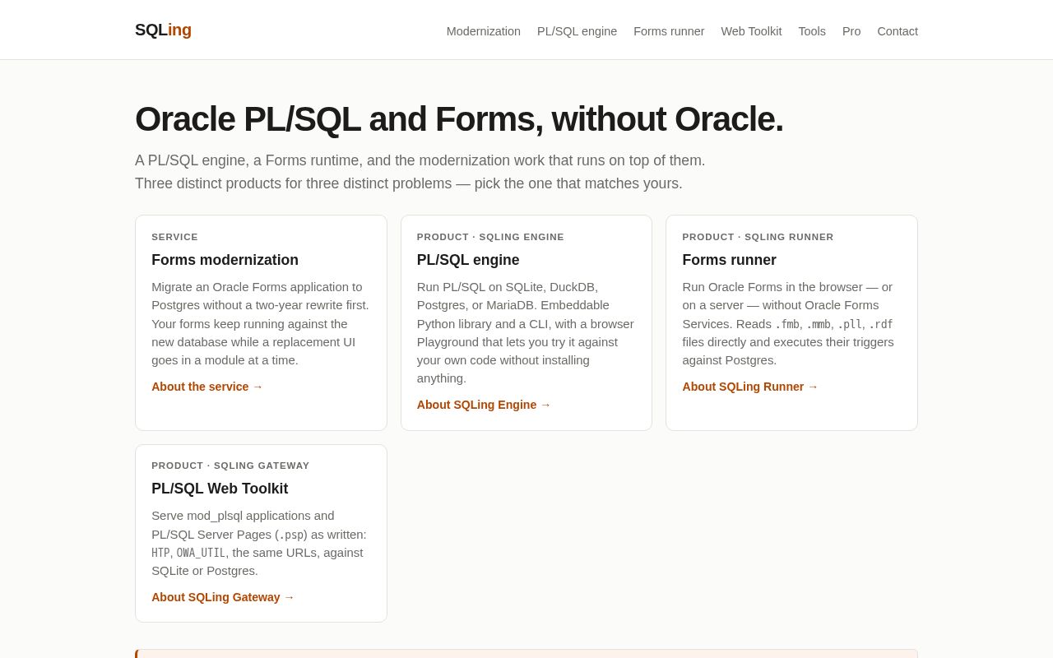
Task: Select Tools in the top navigation
Action: (x=812, y=31)
